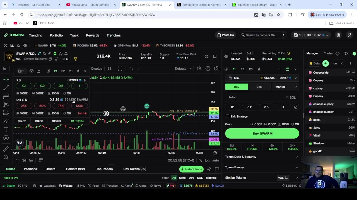Viewport: 357px width, 200px height.
Task: Click the Total SOL amount input field
Action: click(x=262, y=97)
